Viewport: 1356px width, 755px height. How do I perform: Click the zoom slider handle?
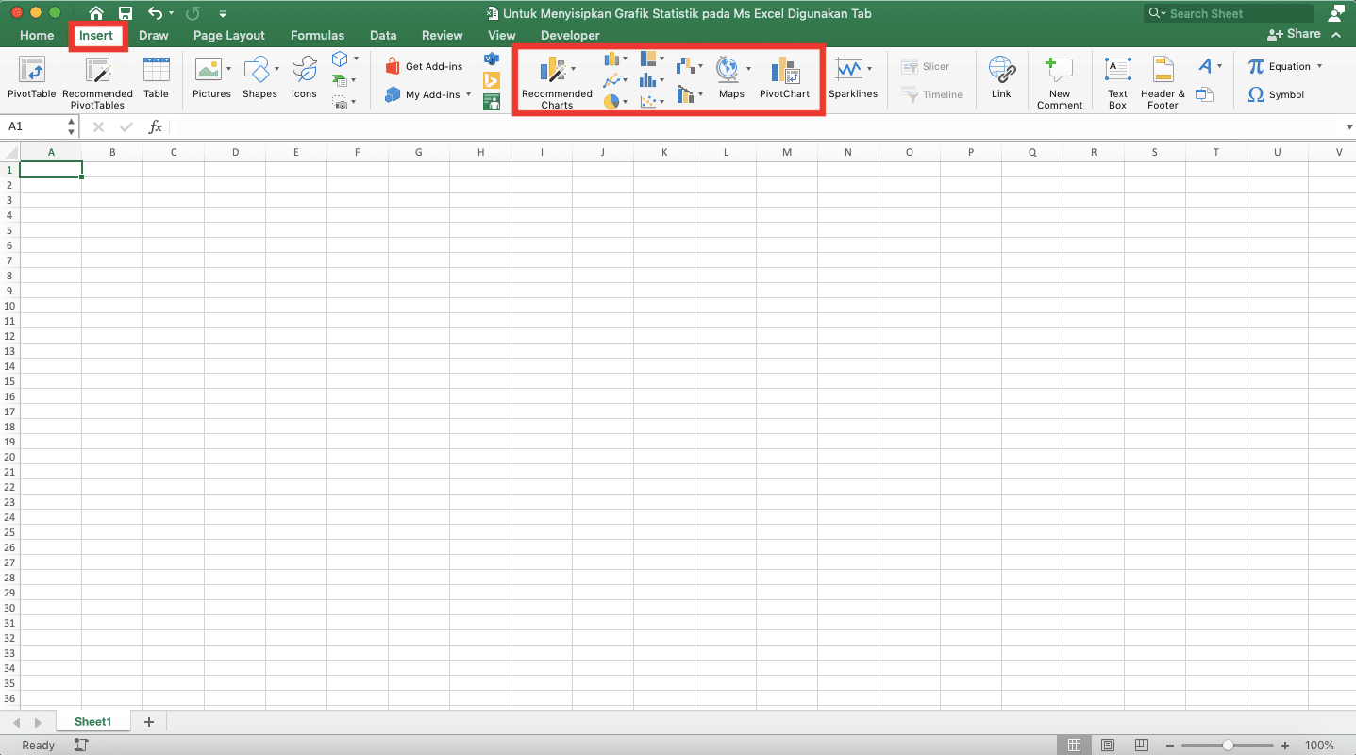point(1228,746)
